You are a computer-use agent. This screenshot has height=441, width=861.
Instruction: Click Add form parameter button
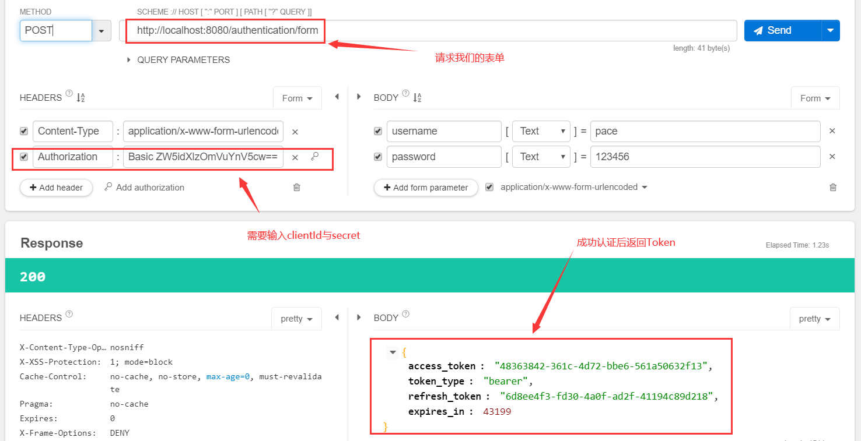click(x=426, y=188)
